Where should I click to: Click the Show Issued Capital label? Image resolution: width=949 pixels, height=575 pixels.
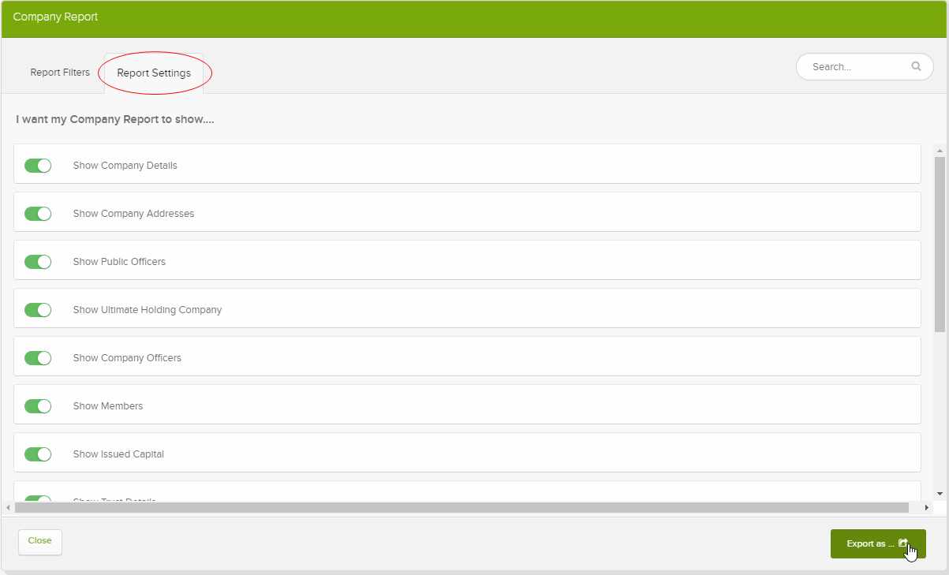118,454
